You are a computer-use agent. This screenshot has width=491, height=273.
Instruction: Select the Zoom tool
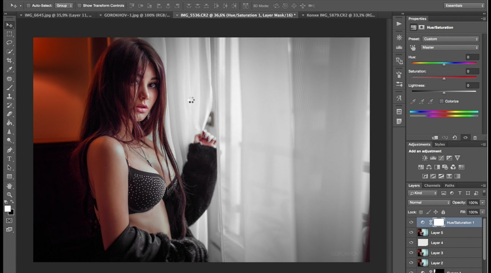(x=10, y=195)
